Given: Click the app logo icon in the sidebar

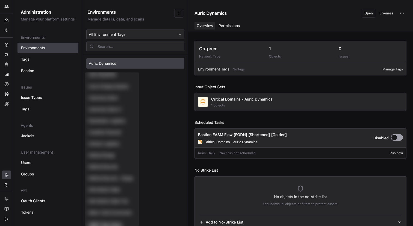Looking at the screenshot, I should pyautogui.click(x=7, y=7).
